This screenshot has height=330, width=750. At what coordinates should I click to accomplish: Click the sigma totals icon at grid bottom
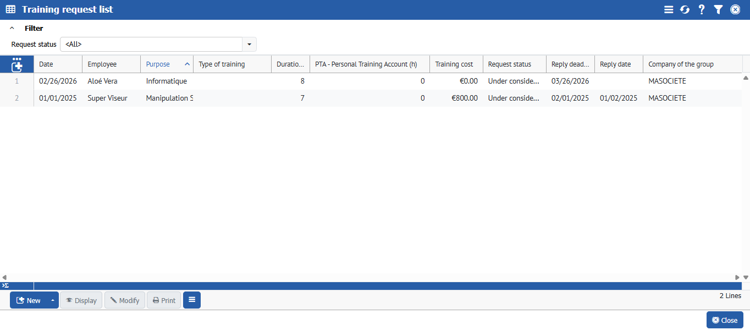(x=5, y=285)
